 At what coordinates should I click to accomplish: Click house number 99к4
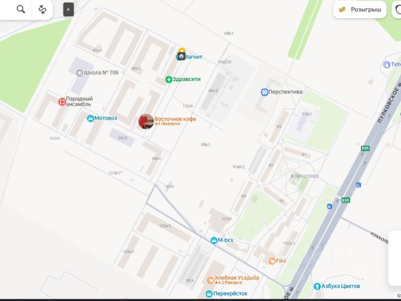[x=156, y=159]
